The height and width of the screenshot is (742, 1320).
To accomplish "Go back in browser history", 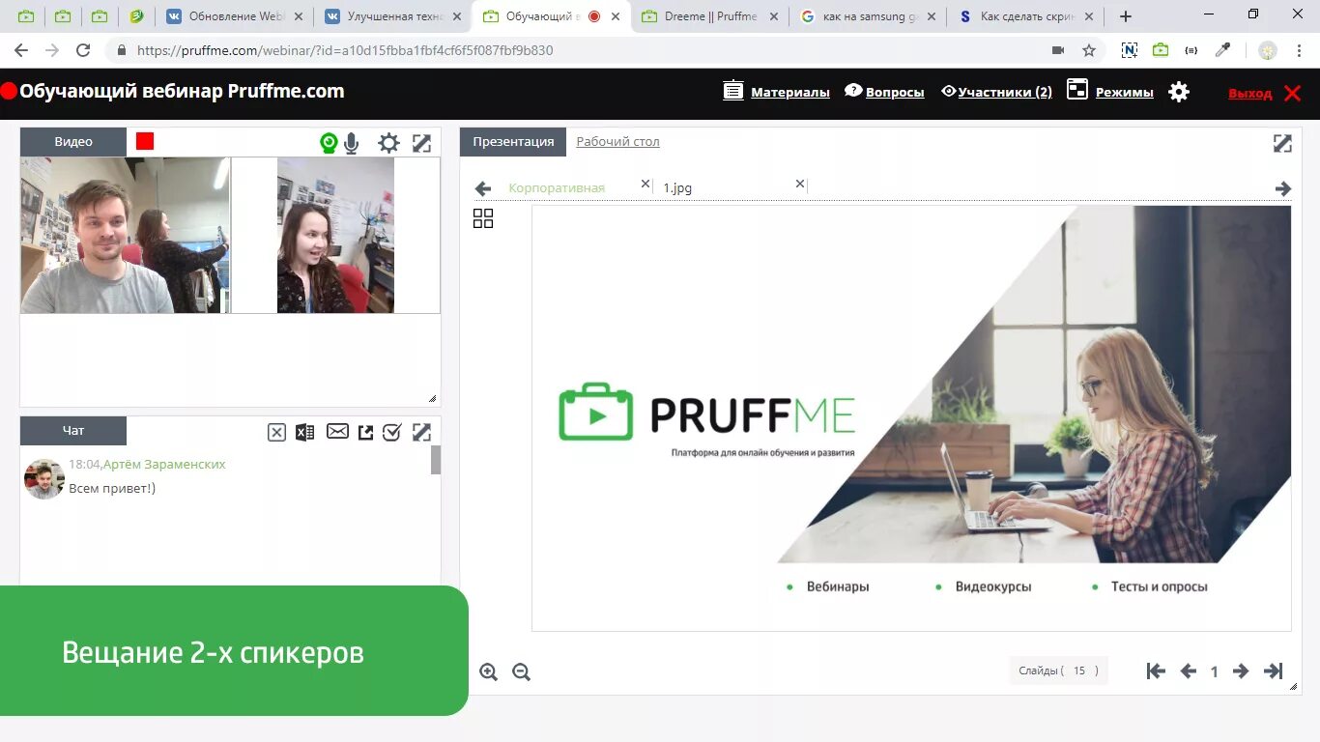I will coord(21,50).
